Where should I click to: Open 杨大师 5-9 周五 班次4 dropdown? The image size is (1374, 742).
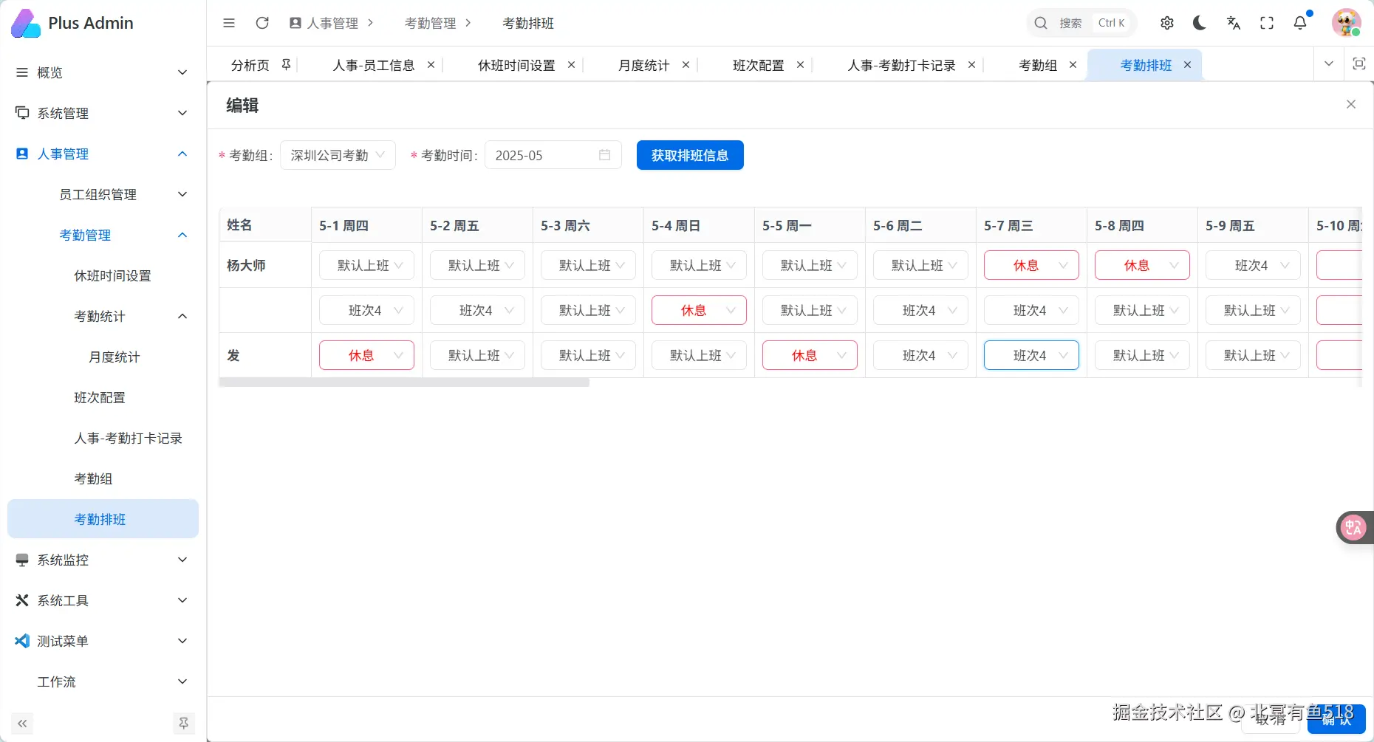(1253, 265)
